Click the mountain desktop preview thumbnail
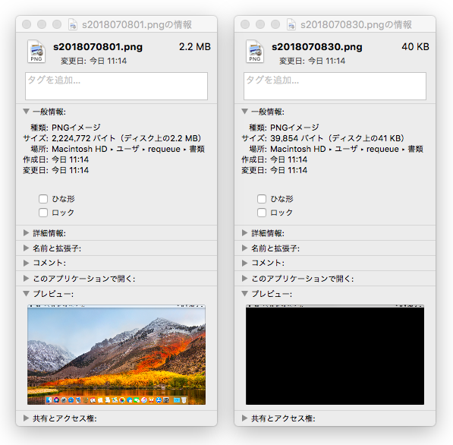 click(x=116, y=355)
